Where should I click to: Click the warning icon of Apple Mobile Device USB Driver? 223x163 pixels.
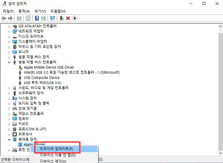tap(20, 67)
